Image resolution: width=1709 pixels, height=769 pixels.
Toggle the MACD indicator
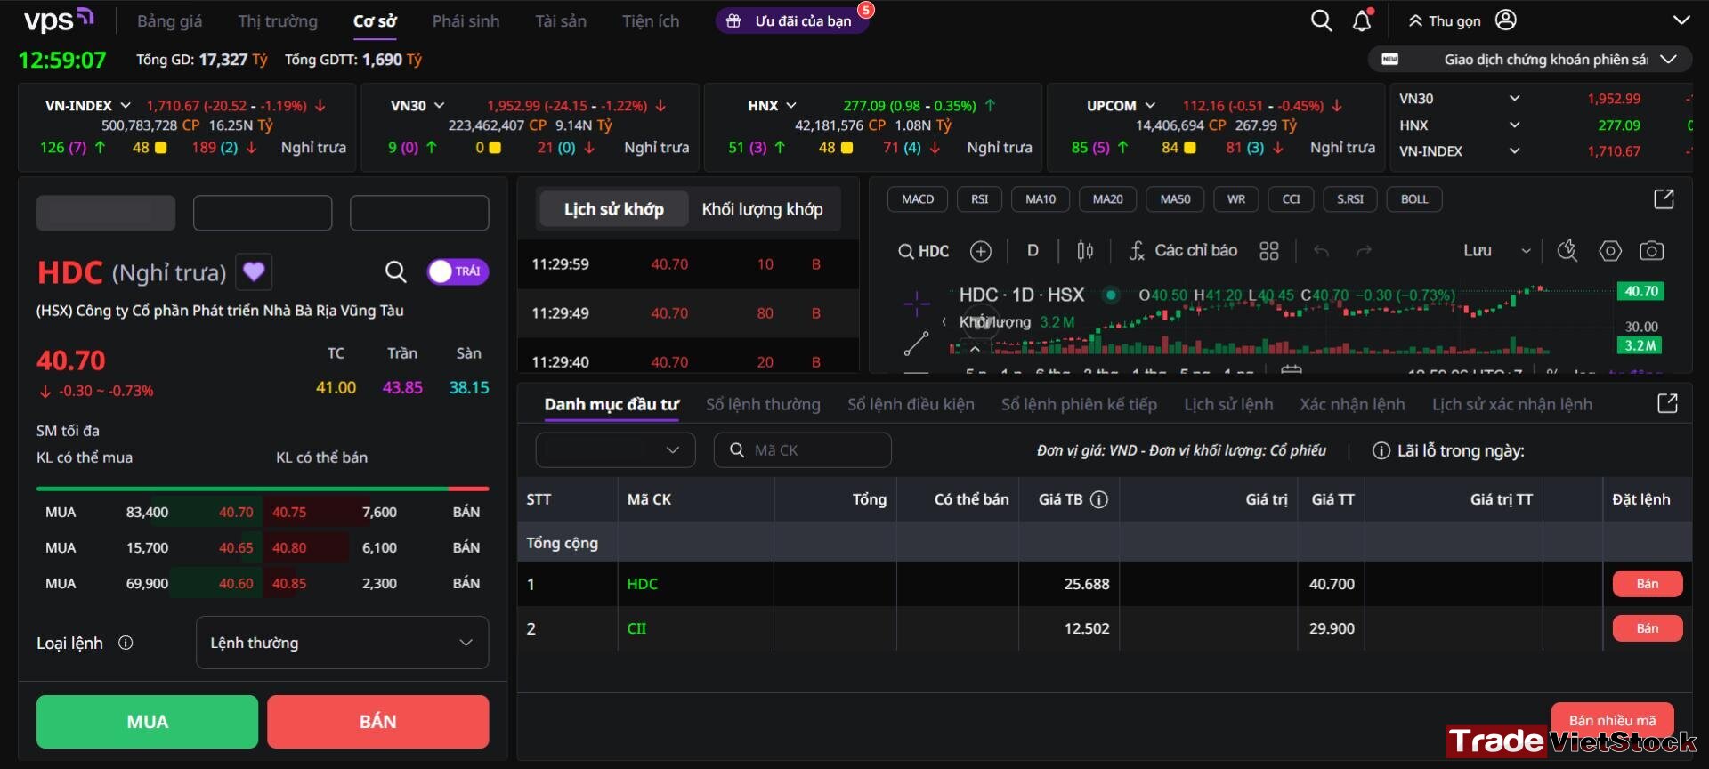pos(918,199)
